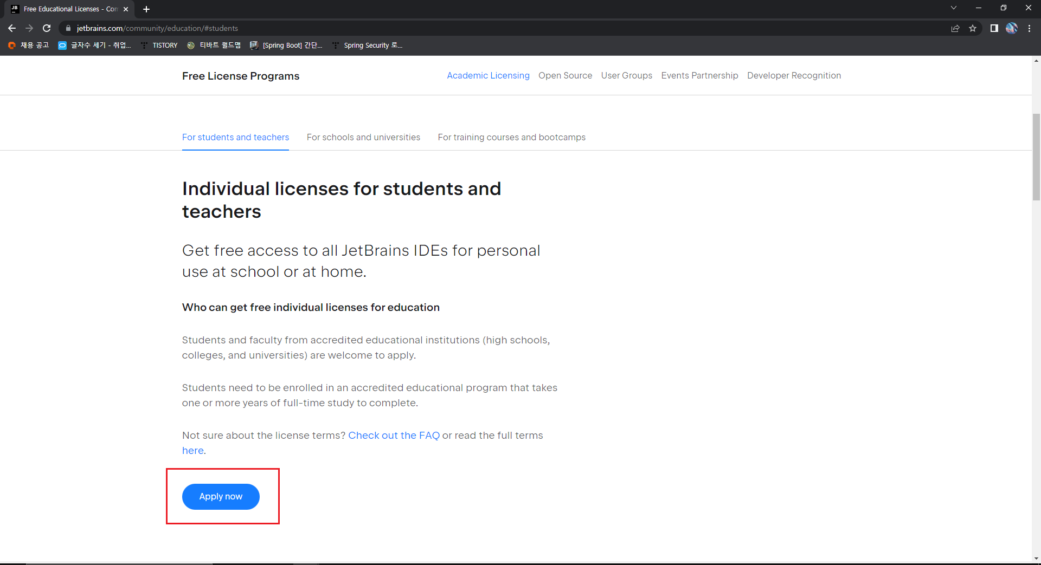Open the TISTORY bookmark

[x=159, y=46]
